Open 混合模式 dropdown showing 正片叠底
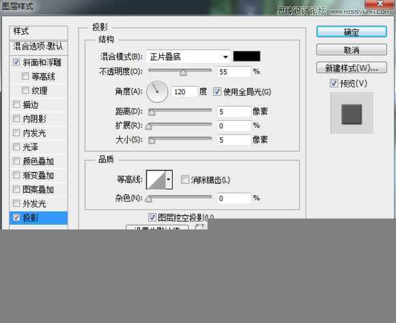This screenshot has width=396, height=323. (x=188, y=57)
